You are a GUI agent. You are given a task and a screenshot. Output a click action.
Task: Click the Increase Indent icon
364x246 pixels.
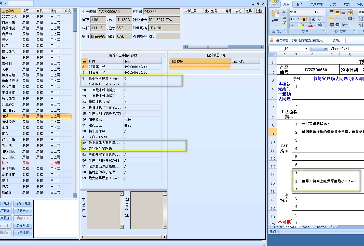(337, 25)
